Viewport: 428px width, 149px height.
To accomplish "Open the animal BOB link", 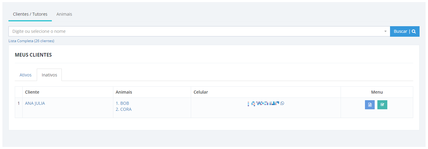I will 122,103.
